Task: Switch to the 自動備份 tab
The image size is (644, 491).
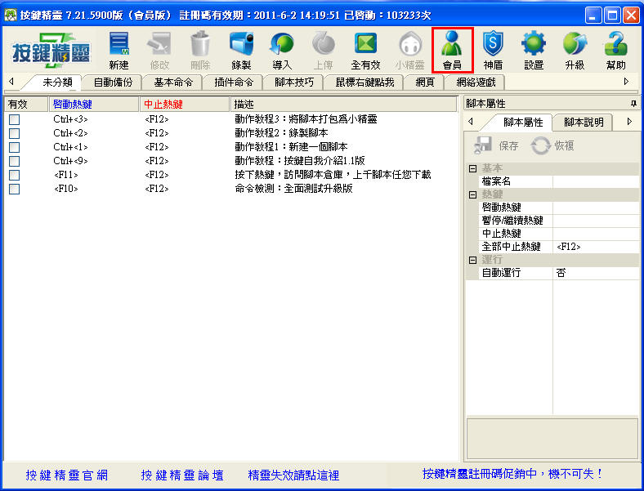Action: point(113,82)
